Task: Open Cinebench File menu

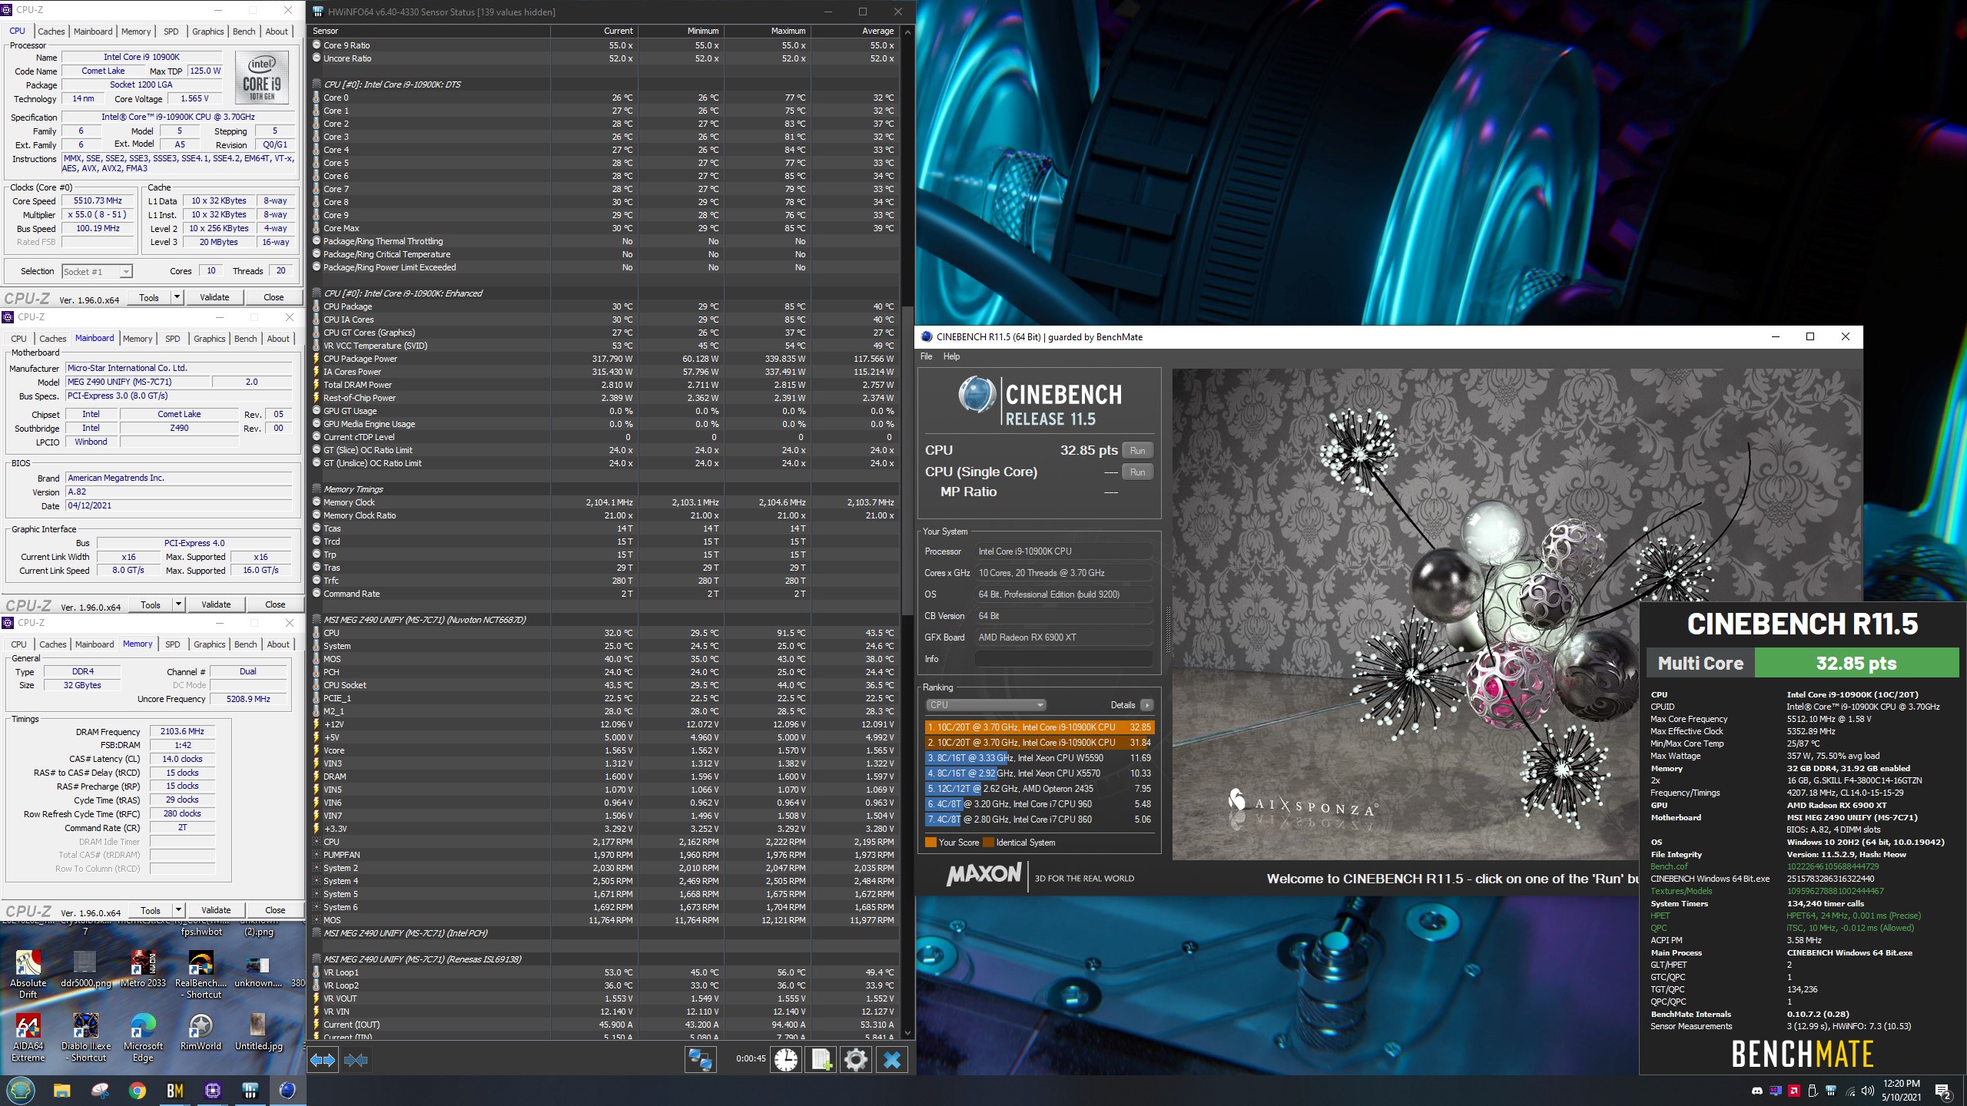Action: 926,356
